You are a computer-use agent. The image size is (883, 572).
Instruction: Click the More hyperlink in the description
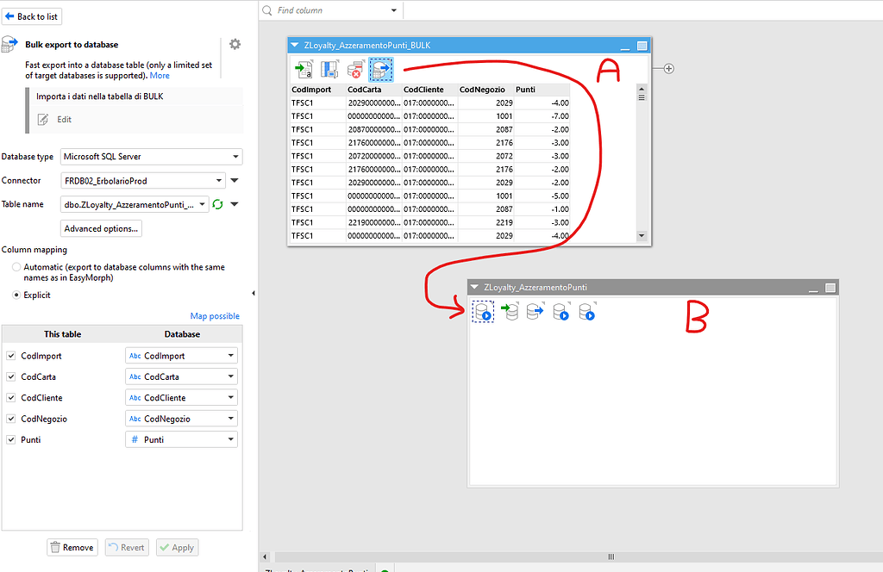point(160,75)
